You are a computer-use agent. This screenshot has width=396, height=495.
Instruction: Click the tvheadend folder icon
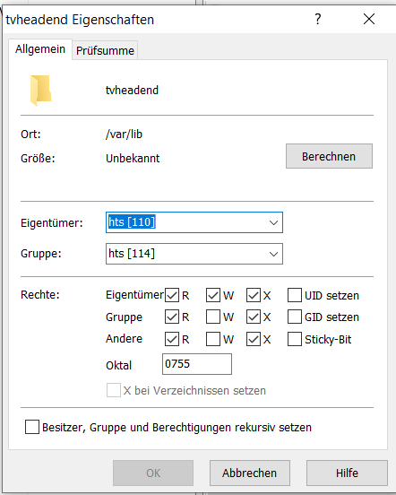[x=40, y=91]
